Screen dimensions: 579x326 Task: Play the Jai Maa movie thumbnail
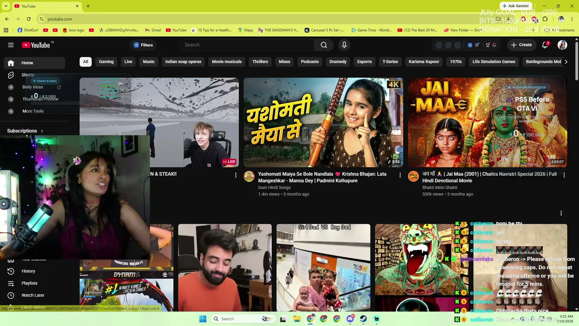(488, 122)
